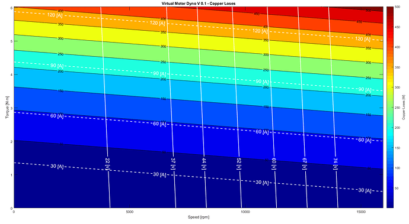Click the '60 [V]' voltage line label

tap(274, 164)
